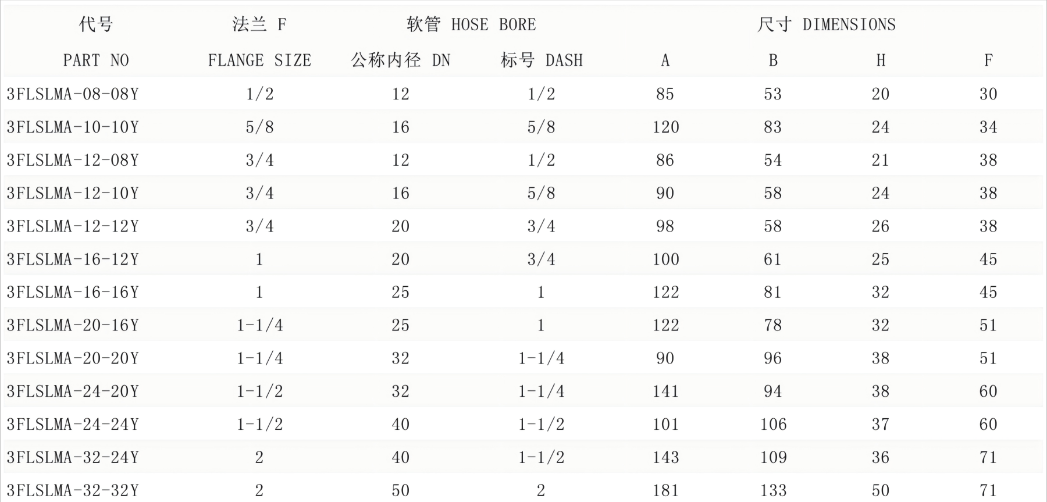Click the 尺寸 DIMENSIONS group header
This screenshot has width=1047, height=502.
[826, 24]
